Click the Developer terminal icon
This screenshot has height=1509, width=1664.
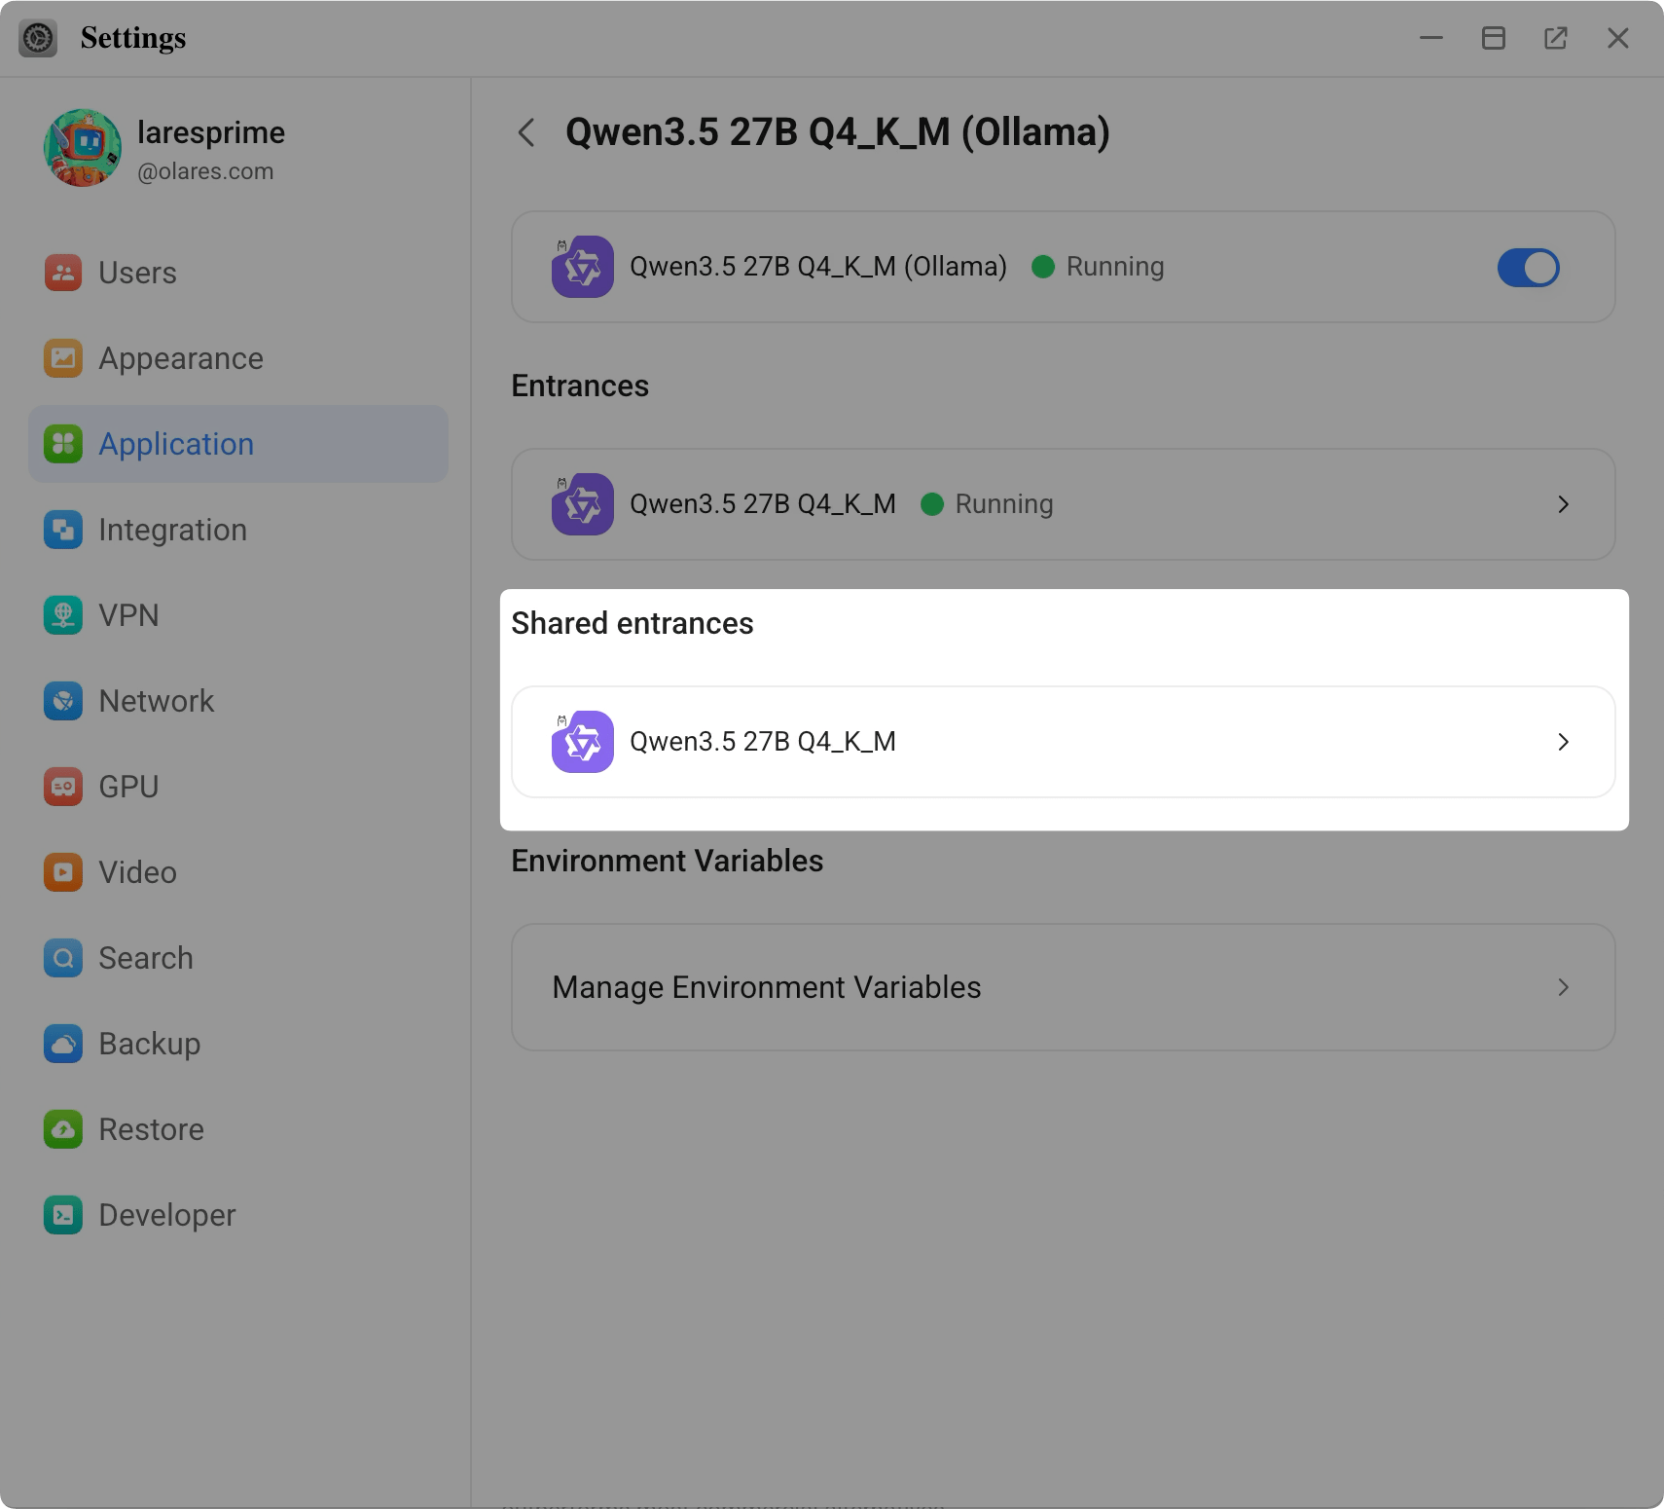(63, 1215)
